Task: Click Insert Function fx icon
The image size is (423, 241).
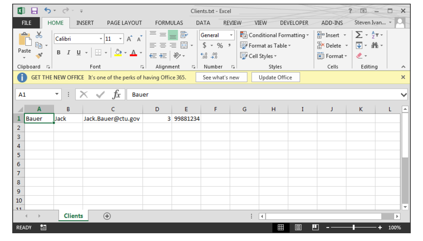Action: pyautogui.click(x=116, y=94)
